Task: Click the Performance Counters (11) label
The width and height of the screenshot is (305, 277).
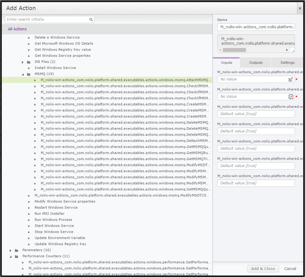Action: [46, 256]
